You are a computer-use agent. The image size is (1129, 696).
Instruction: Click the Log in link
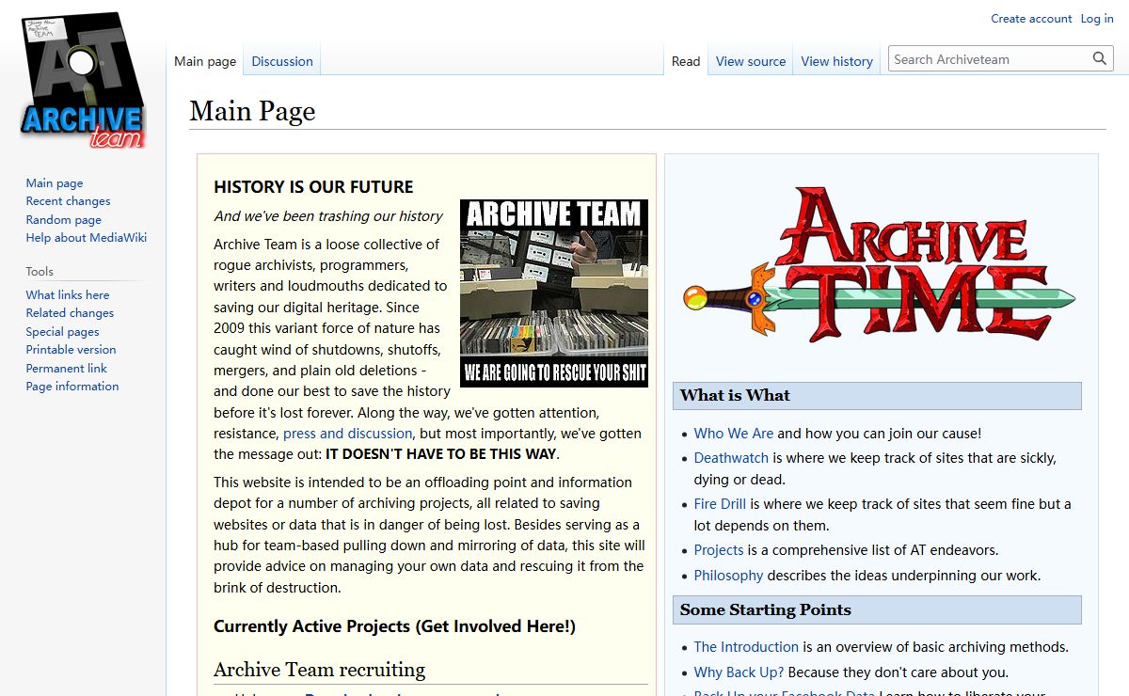(x=1097, y=19)
